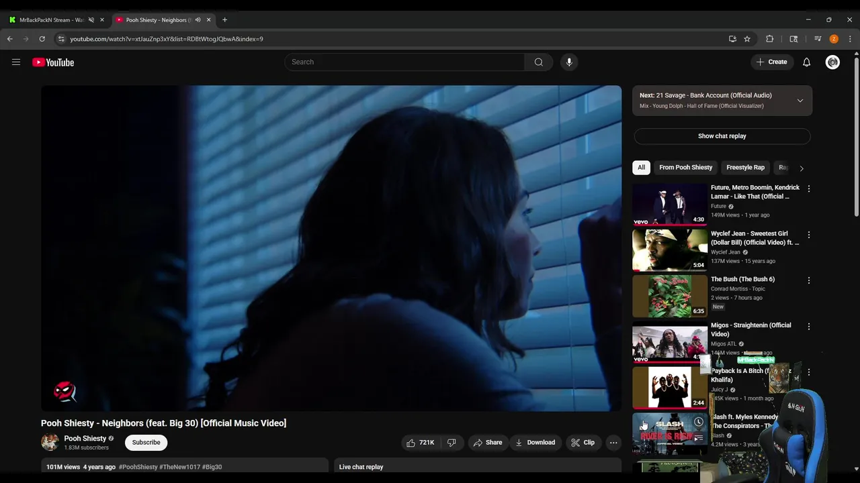
Task: Open Chrome extensions puzzle icon
Action: click(x=770, y=39)
